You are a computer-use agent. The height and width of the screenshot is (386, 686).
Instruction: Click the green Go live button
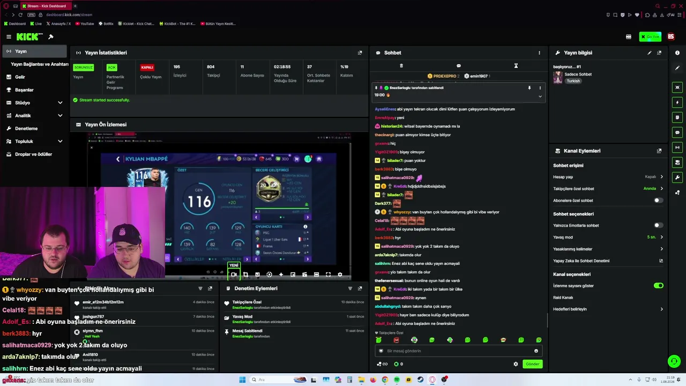[650, 37]
